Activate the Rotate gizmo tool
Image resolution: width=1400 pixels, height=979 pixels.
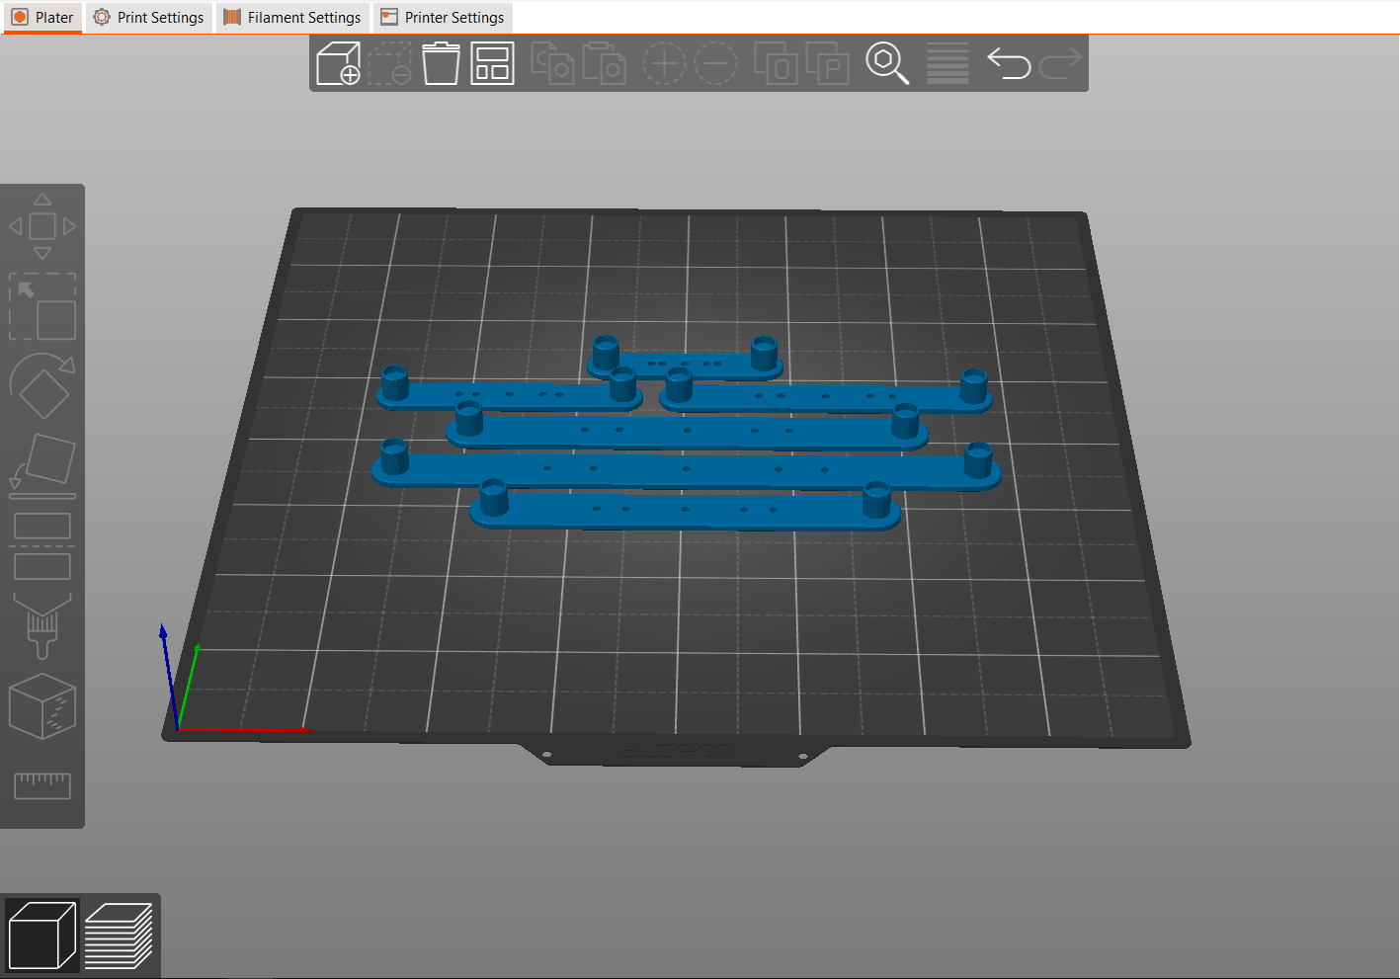click(x=42, y=387)
